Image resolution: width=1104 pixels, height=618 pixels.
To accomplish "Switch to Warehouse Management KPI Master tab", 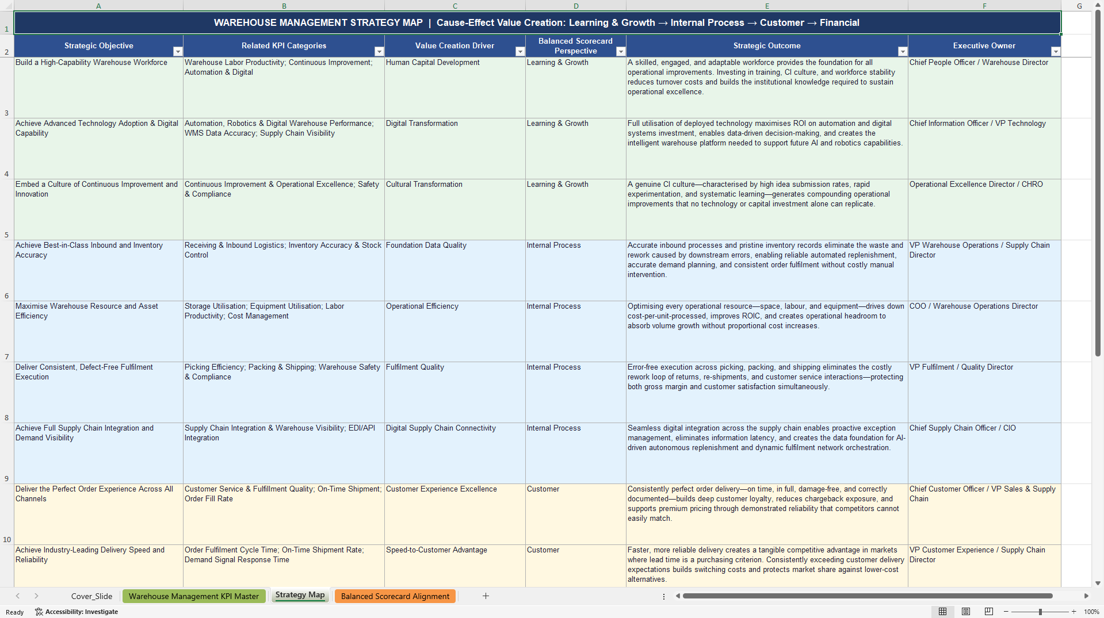I will 194,596.
